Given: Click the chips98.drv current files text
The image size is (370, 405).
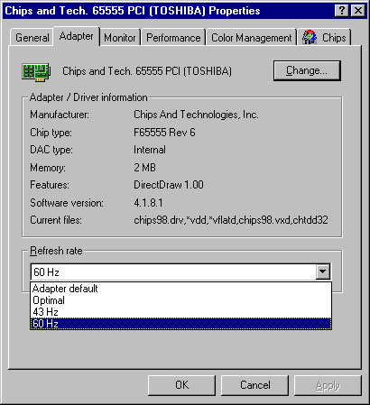Looking at the screenshot, I should (231, 220).
